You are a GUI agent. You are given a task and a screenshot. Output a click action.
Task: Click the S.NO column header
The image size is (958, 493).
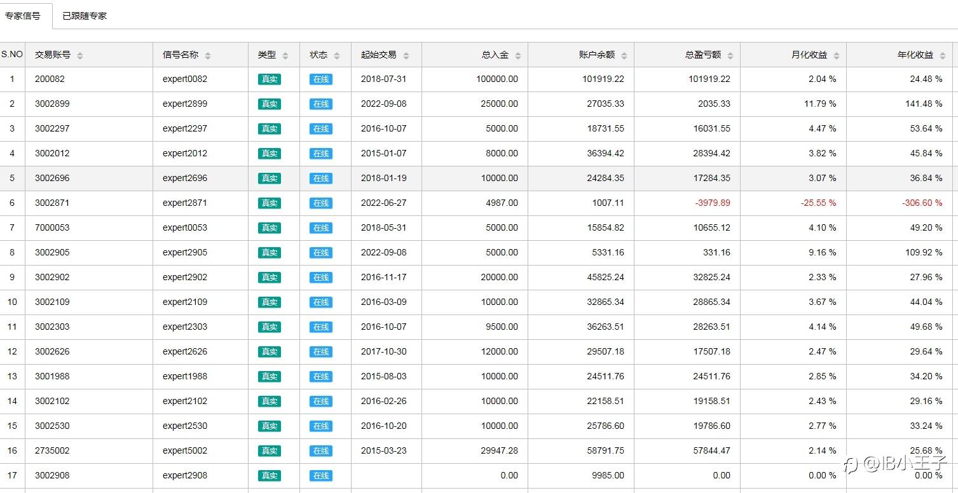(12, 55)
